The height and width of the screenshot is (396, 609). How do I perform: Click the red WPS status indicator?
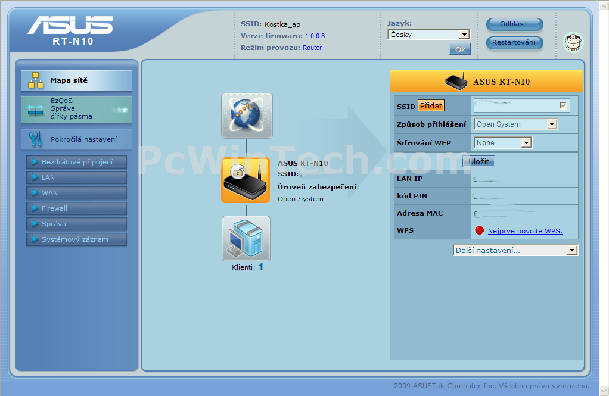(x=479, y=230)
